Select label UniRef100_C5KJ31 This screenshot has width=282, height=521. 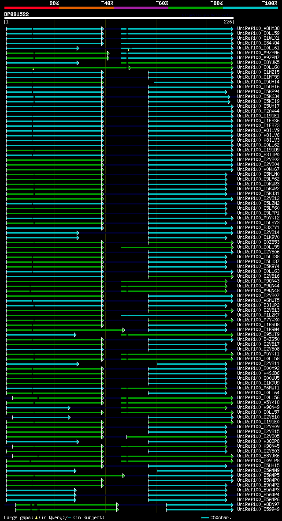tap(259, 193)
